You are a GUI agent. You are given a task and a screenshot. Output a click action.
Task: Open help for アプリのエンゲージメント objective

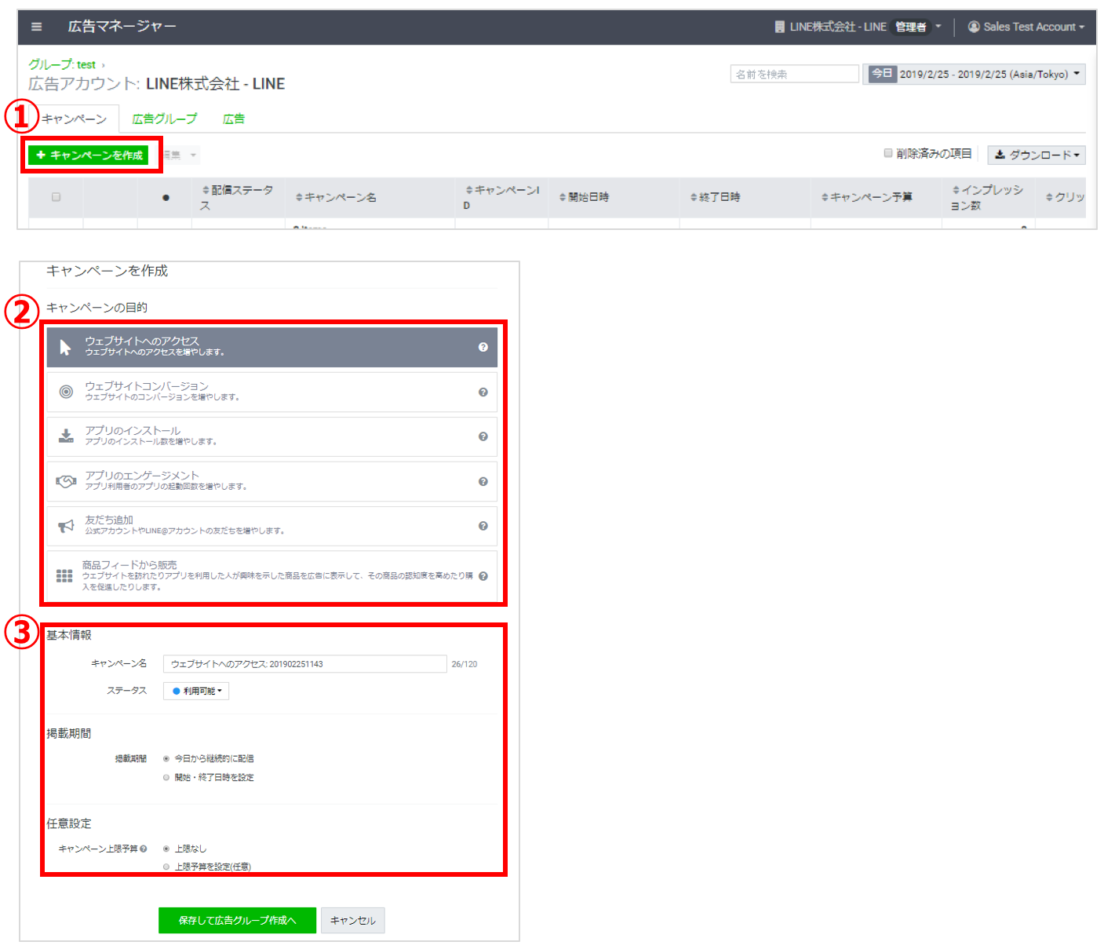[483, 481]
